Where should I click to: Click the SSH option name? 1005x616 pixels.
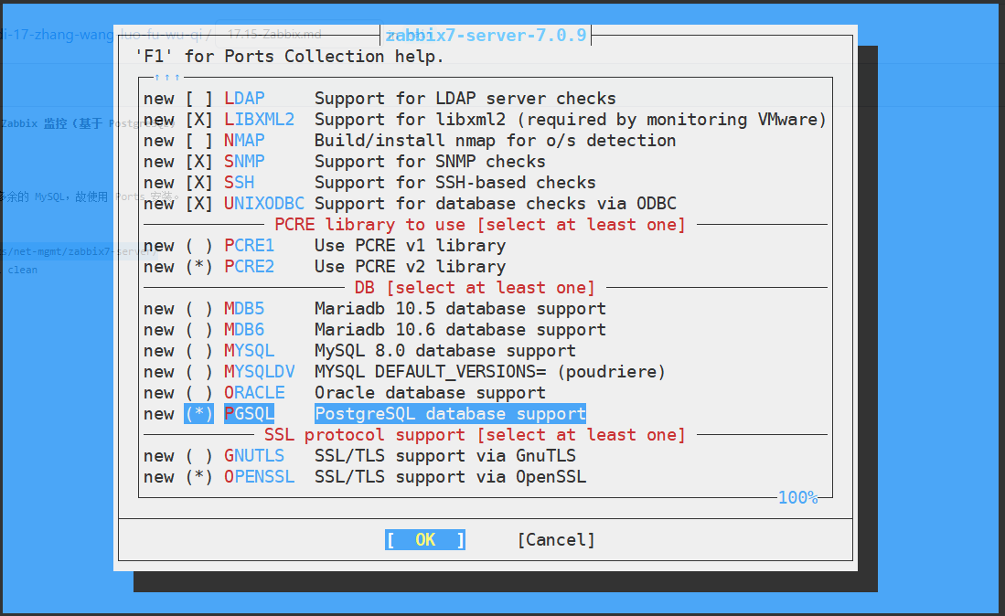coord(239,183)
